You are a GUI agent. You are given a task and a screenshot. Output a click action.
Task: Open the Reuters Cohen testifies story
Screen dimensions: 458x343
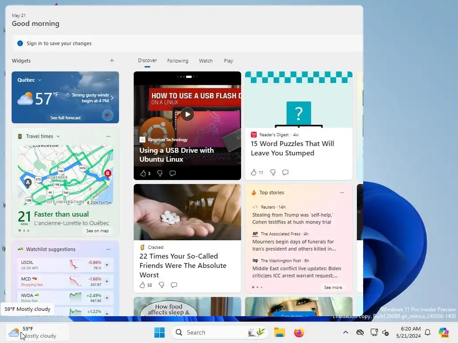tap(293, 218)
